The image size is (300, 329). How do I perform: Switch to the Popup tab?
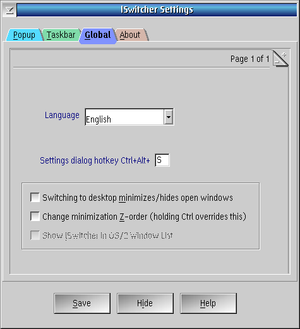24,35
